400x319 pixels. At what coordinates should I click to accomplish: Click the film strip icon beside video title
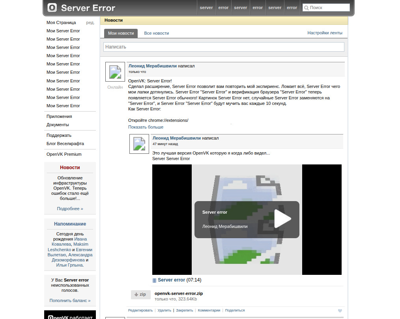[154, 280]
